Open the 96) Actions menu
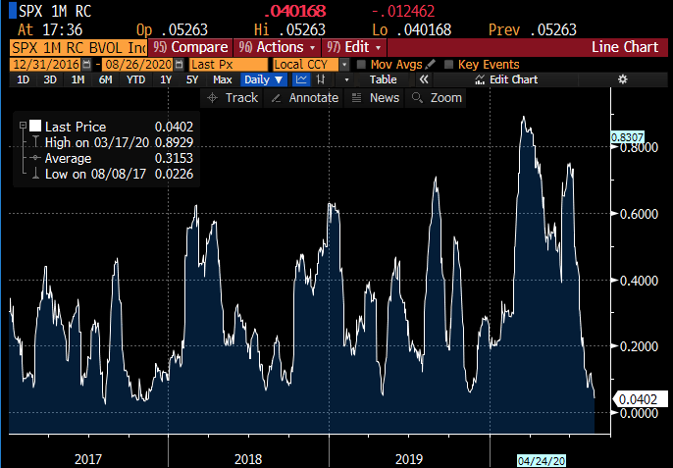Viewport: 673px width, 468px height. pos(278,47)
